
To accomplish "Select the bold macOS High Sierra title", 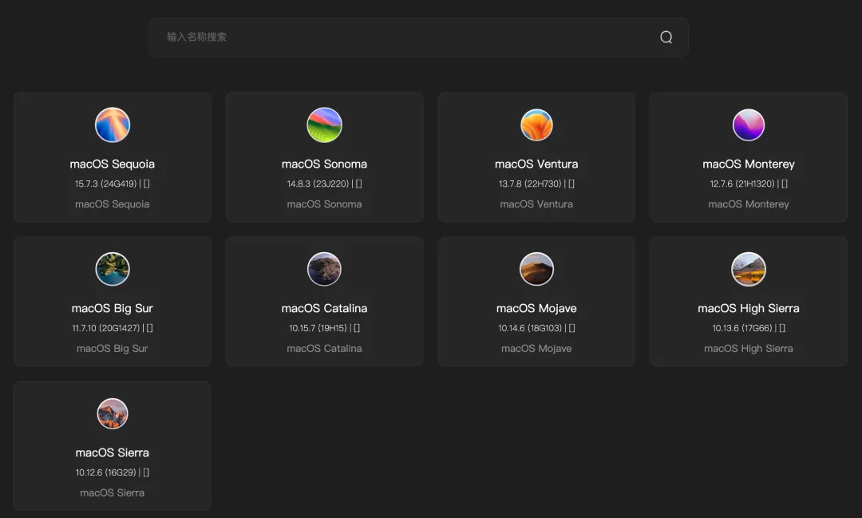I will (748, 309).
